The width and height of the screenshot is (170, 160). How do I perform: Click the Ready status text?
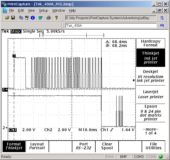point(6,157)
